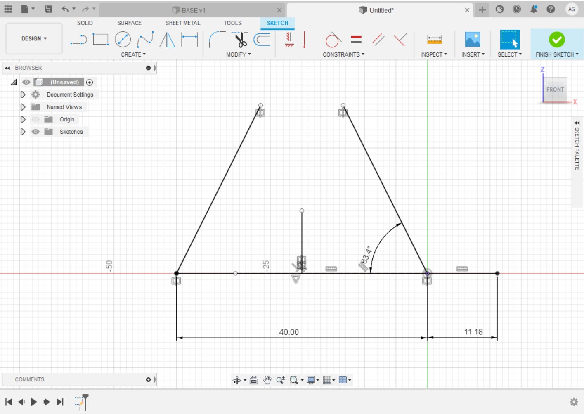The width and height of the screenshot is (584, 414).
Task: Toggle visibility of Origin folder
Action: pyautogui.click(x=35, y=119)
